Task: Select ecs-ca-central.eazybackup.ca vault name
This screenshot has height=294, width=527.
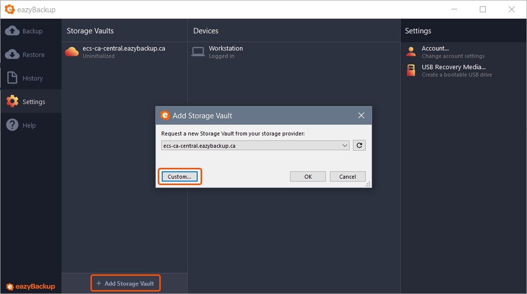Action: 124,48
